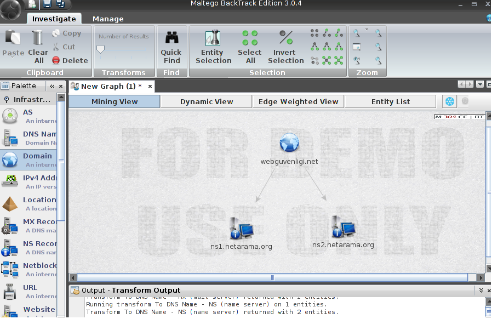Click the graph scrollbar right arrow
The width and height of the screenshot is (492, 319).
[x=480, y=277]
